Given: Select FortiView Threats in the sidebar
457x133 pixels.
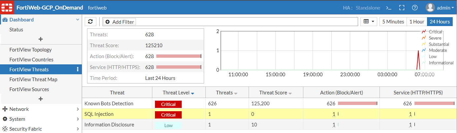Looking at the screenshot, I should (41, 70).
